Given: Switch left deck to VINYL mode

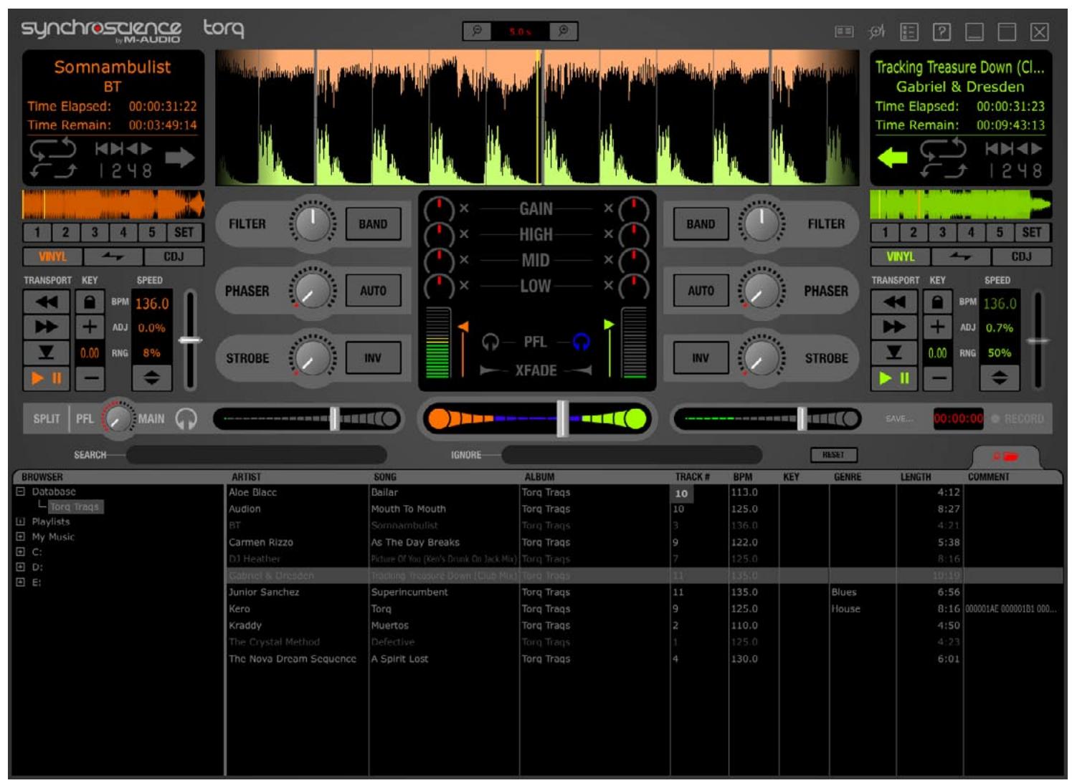Looking at the screenshot, I should pyautogui.click(x=52, y=256).
